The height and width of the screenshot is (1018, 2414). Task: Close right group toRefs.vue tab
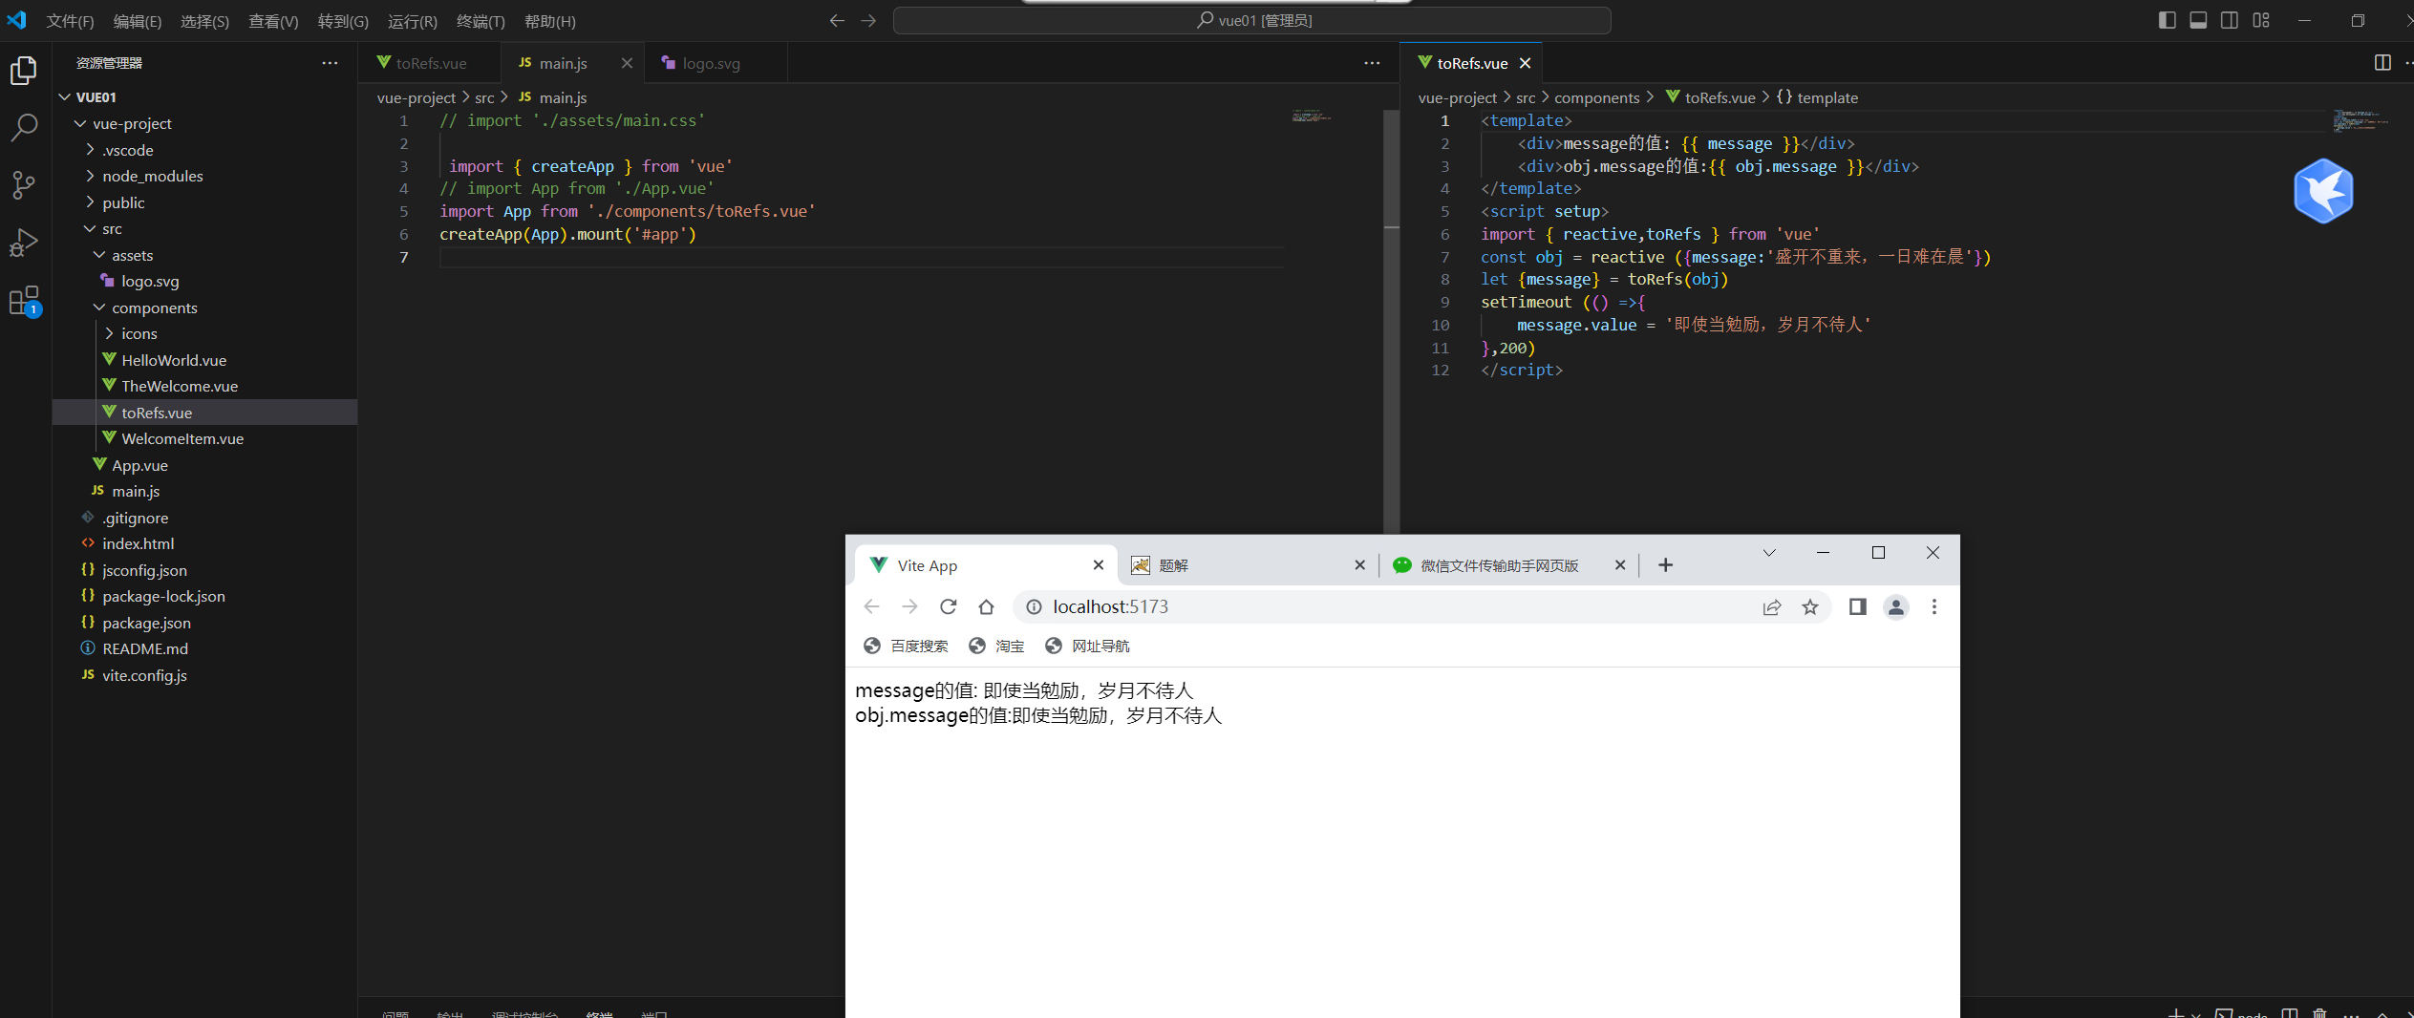1526,63
